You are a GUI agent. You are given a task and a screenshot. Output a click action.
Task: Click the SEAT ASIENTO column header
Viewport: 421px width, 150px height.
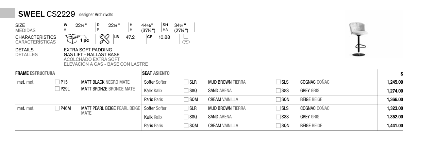(x=156, y=73)
